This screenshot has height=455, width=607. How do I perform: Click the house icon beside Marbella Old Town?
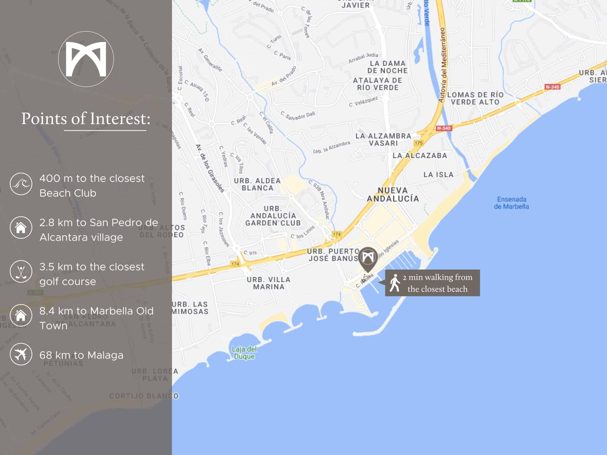(21, 315)
